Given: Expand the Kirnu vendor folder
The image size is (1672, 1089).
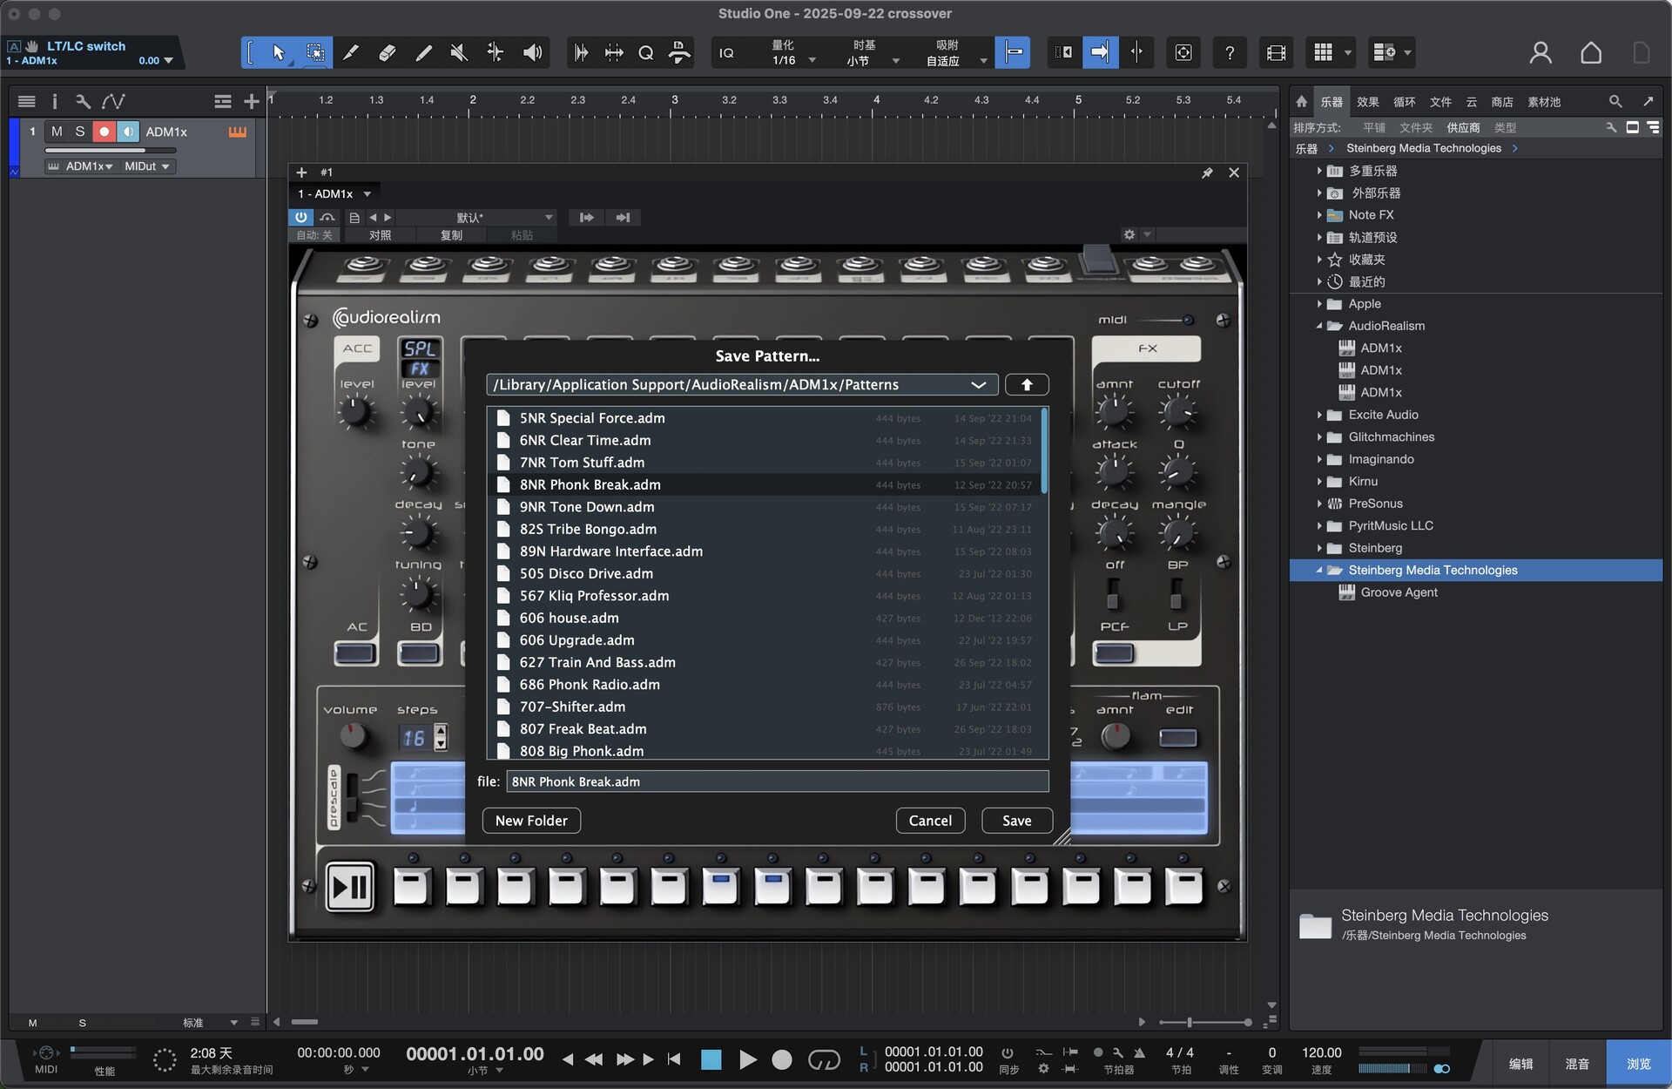Looking at the screenshot, I should (1319, 482).
